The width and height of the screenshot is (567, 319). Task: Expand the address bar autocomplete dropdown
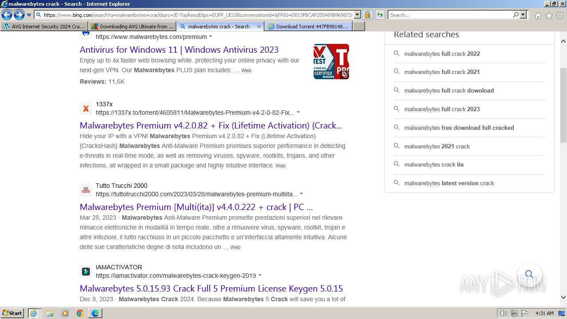pyautogui.click(x=357, y=15)
